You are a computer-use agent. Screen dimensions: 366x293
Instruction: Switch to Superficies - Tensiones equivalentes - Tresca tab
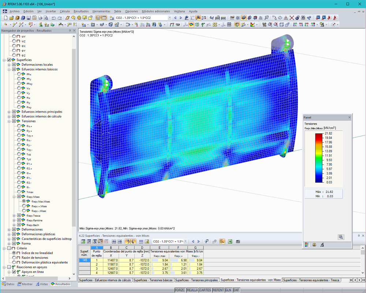pyautogui.click(x=311, y=280)
